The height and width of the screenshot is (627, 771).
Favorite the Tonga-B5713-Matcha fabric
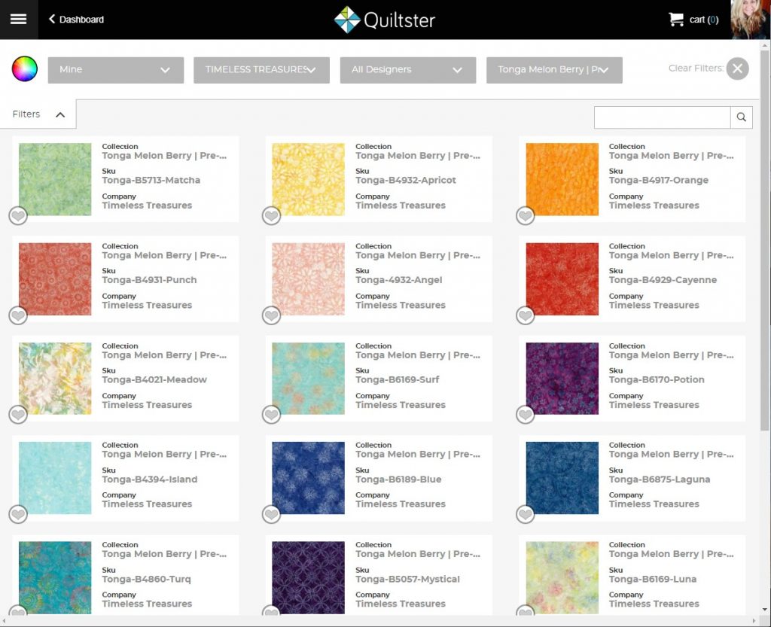click(x=18, y=216)
